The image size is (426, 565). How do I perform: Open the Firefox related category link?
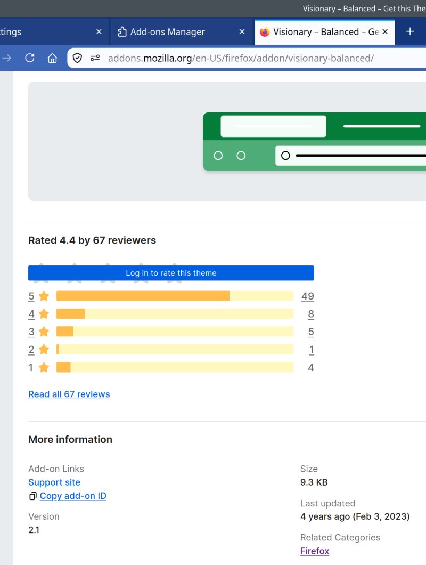315,551
